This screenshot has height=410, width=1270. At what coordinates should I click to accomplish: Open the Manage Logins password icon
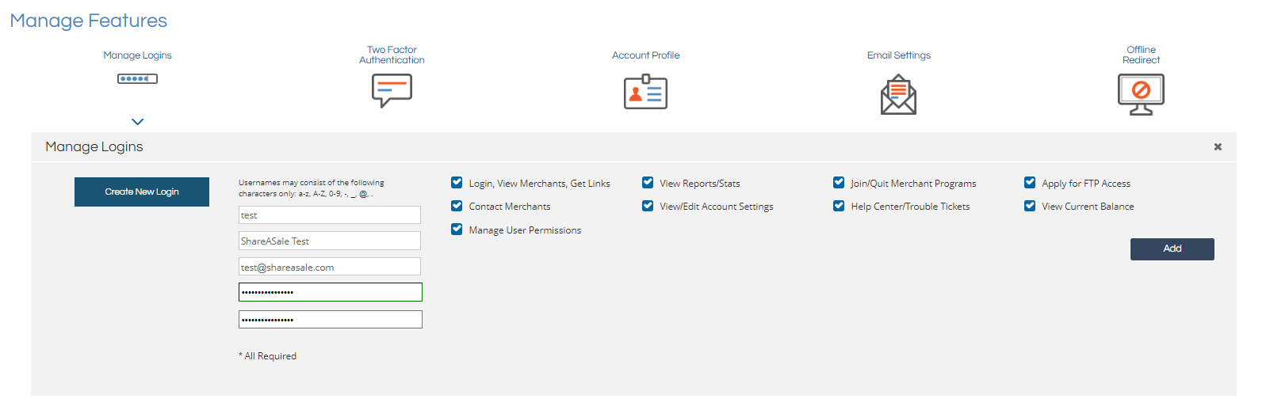tap(137, 78)
